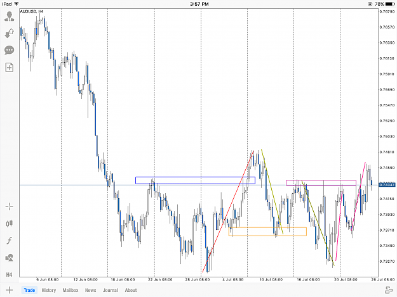Tap the 10 Jul 08:00 time label
Image resolution: width=397 pixels, height=297 pixels.
(x=271, y=280)
